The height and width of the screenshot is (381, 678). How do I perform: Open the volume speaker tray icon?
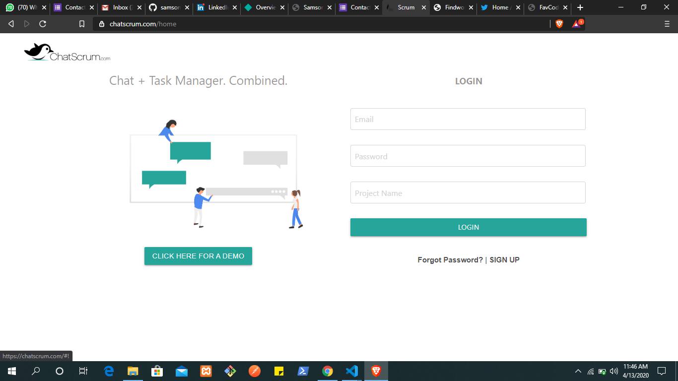(614, 371)
